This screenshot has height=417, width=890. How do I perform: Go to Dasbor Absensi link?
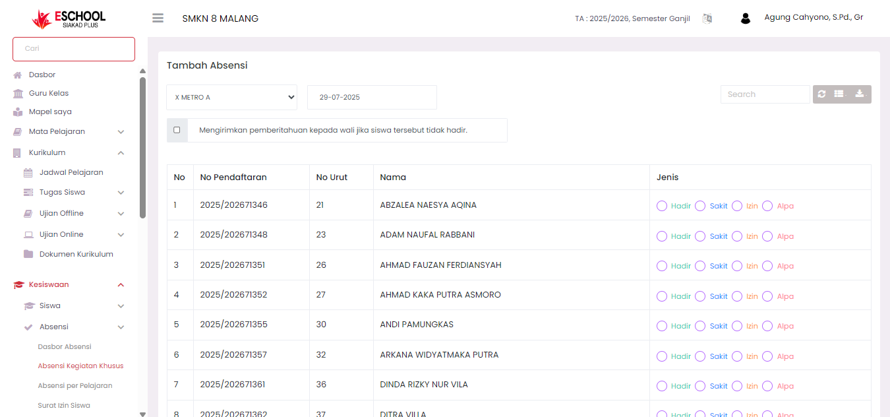pos(65,346)
